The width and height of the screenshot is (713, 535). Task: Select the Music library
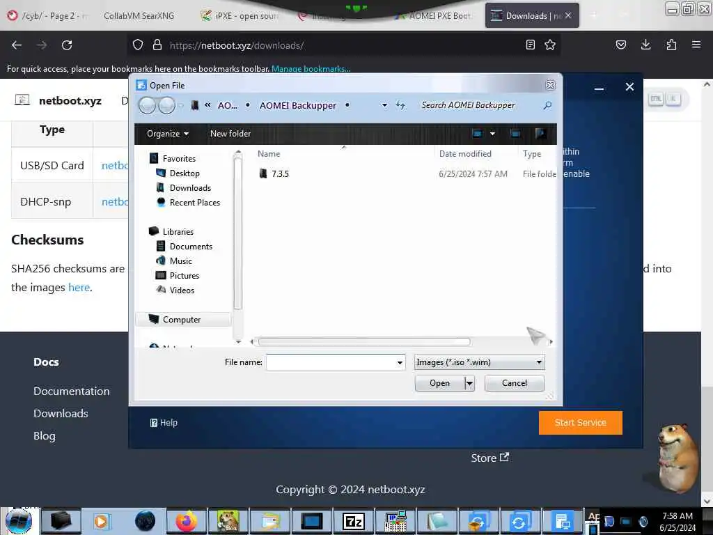180,261
